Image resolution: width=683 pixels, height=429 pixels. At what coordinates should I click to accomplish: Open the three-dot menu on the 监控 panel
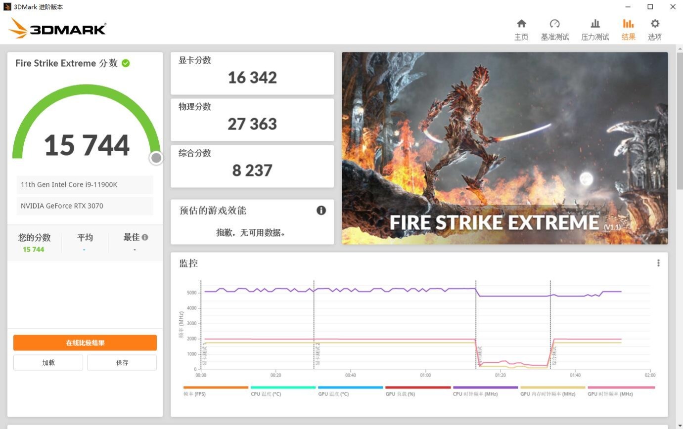coord(658,263)
